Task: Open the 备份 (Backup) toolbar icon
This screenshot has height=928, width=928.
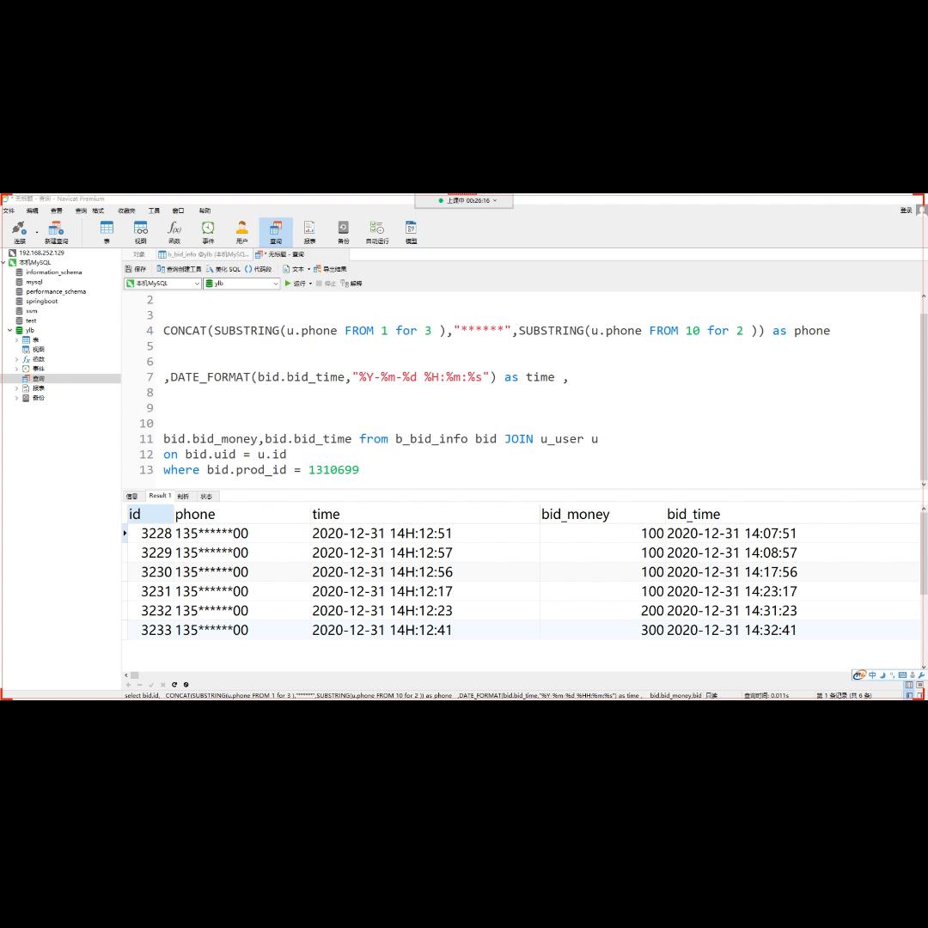Action: (343, 230)
